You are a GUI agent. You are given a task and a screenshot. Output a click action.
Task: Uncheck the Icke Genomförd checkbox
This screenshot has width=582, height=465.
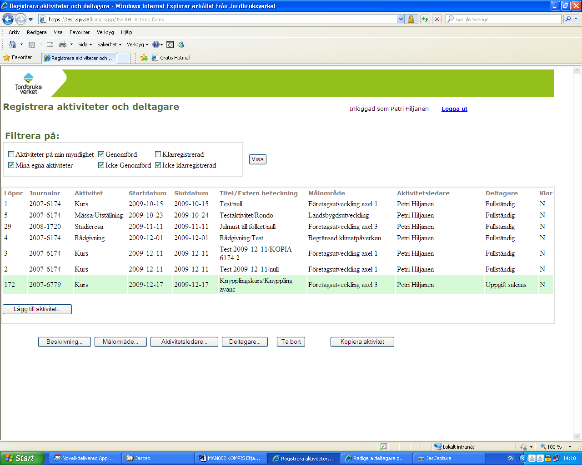pyautogui.click(x=101, y=165)
